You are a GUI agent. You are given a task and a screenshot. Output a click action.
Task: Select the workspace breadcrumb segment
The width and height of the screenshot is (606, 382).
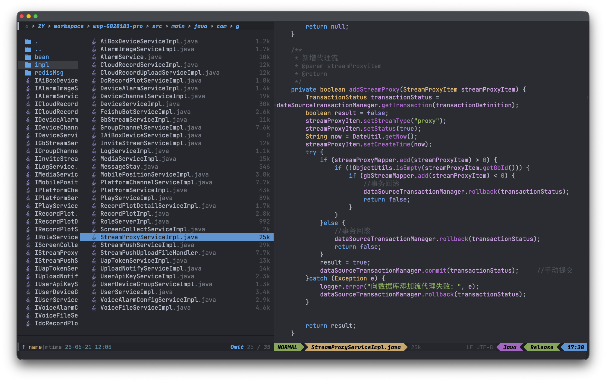pos(69,26)
